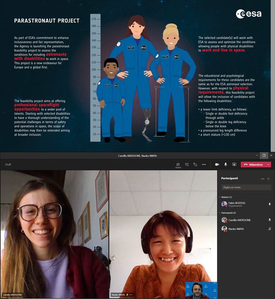Click the red "professional spaceflight opportunities" text
This screenshot has height=299, width=275.
coord(37,107)
